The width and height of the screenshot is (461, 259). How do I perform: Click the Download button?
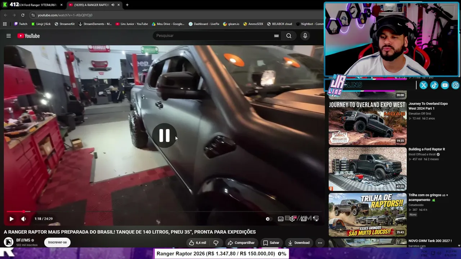[299, 243]
